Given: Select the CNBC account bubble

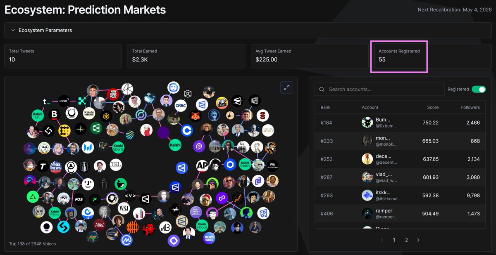Looking at the screenshot, I should tap(181, 106).
